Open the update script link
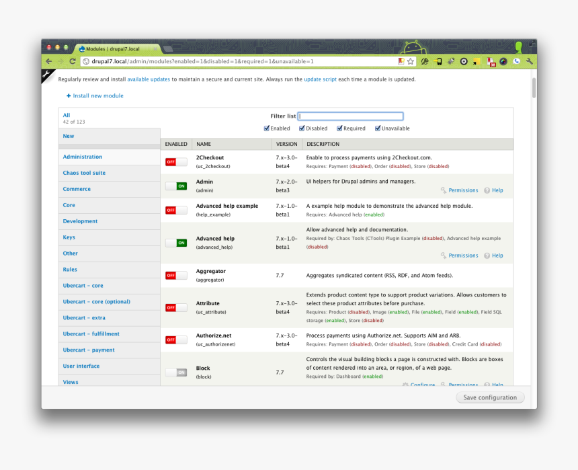Image resolution: width=578 pixels, height=470 pixels. [x=320, y=79]
